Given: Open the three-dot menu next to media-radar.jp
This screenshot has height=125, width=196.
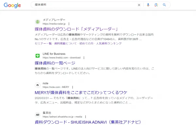Looking at the screenshot, I should pyautogui.click(x=69, y=24).
